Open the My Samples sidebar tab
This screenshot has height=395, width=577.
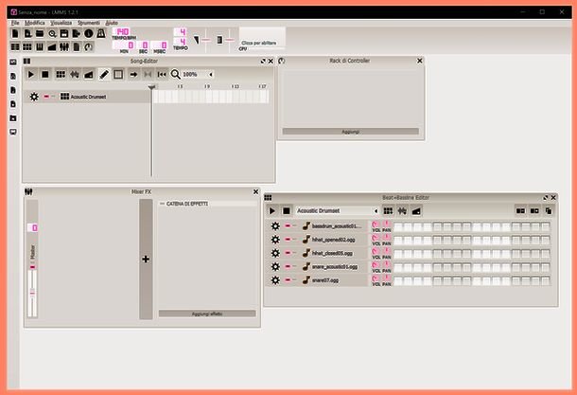click(x=13, y=90)
